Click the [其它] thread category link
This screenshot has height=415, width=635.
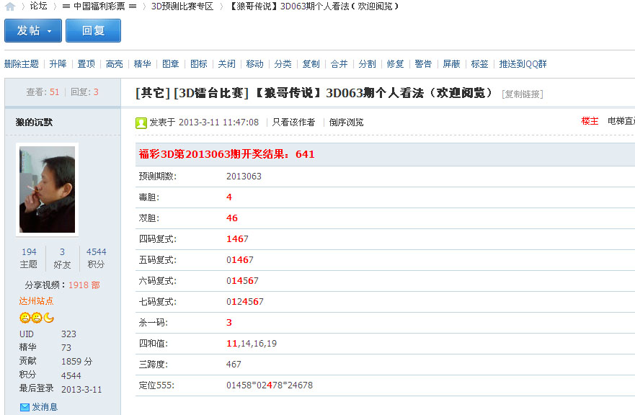click(153, 93)
